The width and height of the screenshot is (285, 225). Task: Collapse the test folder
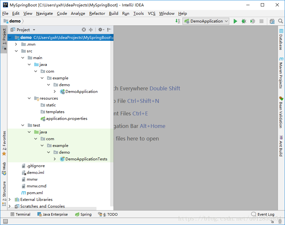23,125
